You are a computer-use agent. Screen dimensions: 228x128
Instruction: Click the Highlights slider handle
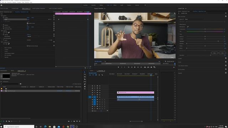(218, 41)
